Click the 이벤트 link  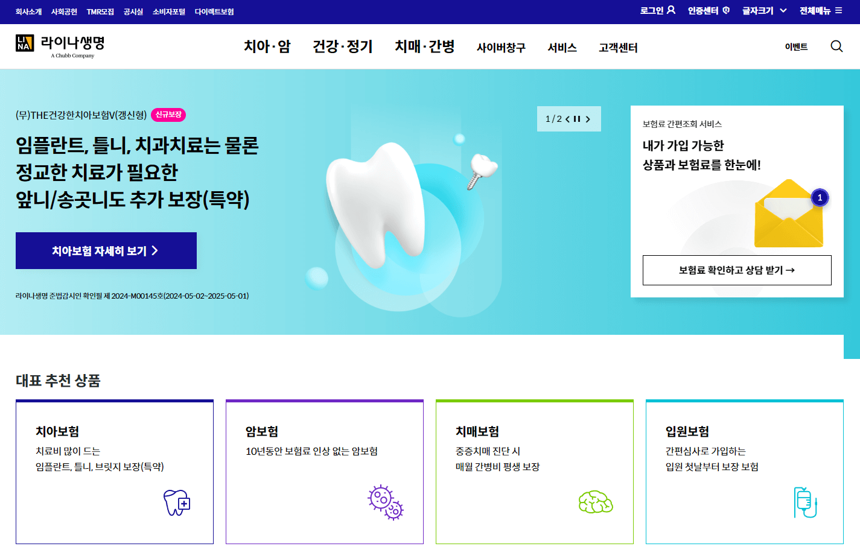[796, 46]
